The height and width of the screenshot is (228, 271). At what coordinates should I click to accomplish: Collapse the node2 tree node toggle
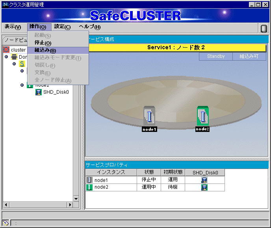(22, 85)
